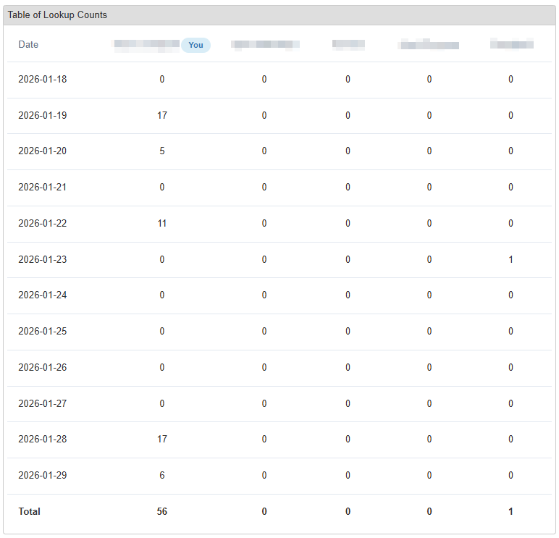Image resolution: width=559 pixels, height=538 pixels.
Task: Click the 'You' badge in header
Action: pos(196,46)
